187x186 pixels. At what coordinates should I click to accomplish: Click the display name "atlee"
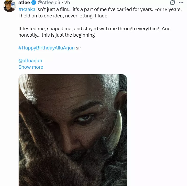coord(24,3)
